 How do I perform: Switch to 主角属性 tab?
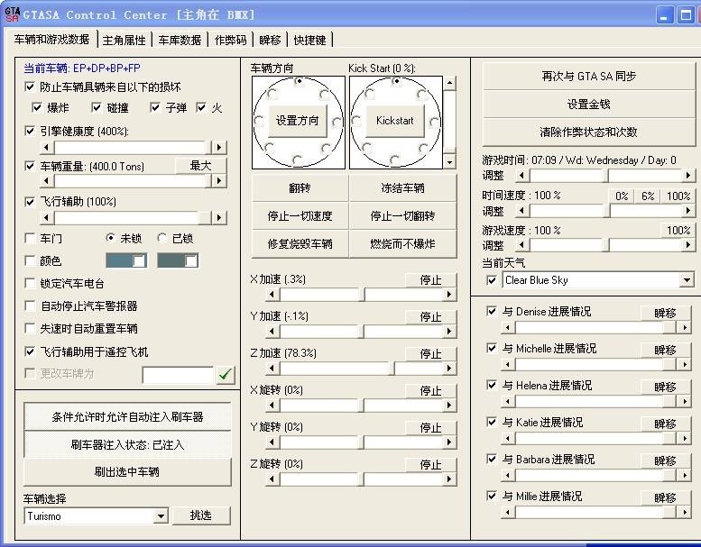125,41
